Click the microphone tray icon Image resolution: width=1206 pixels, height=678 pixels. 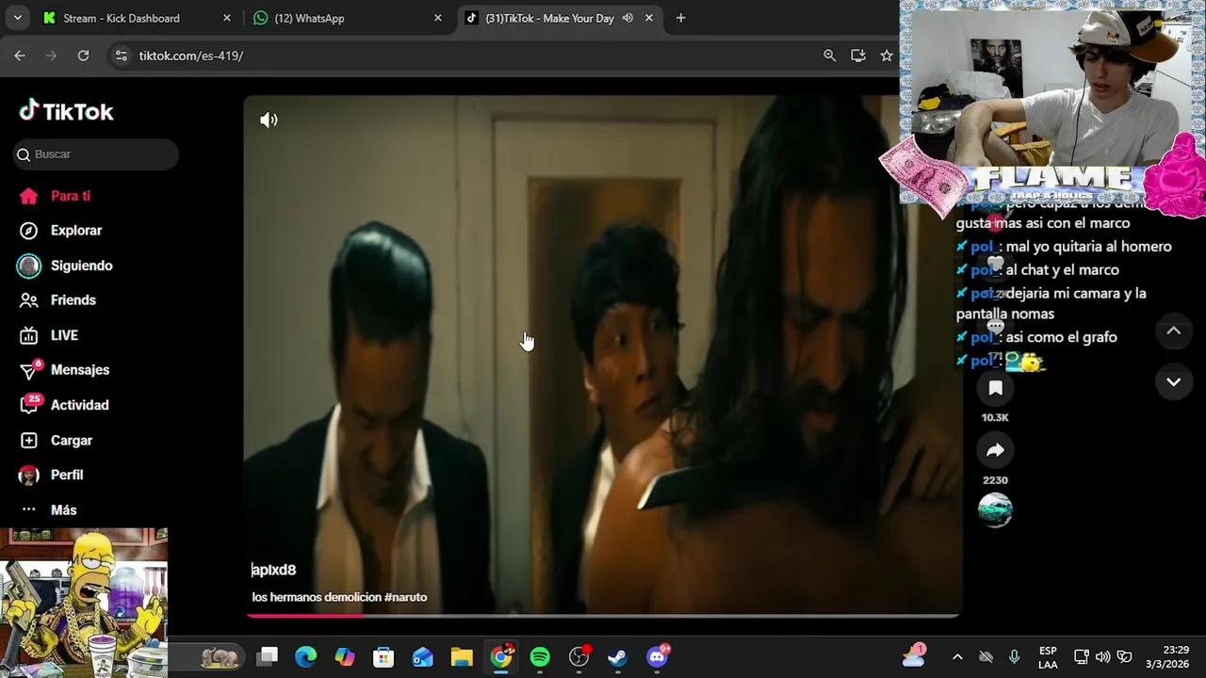pyautogui.click(x=1014, y=657)
